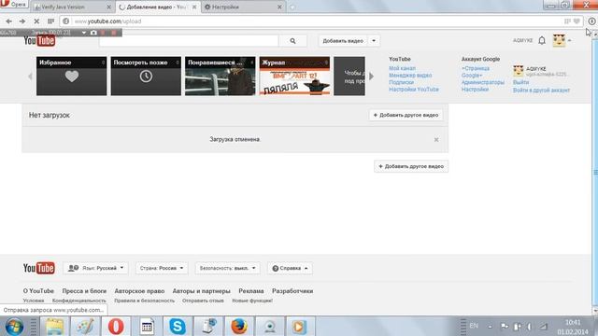This screenshot has height=336, width=598.
Task: Click the AQMYKE username in the header
Action: coord(523,40)
